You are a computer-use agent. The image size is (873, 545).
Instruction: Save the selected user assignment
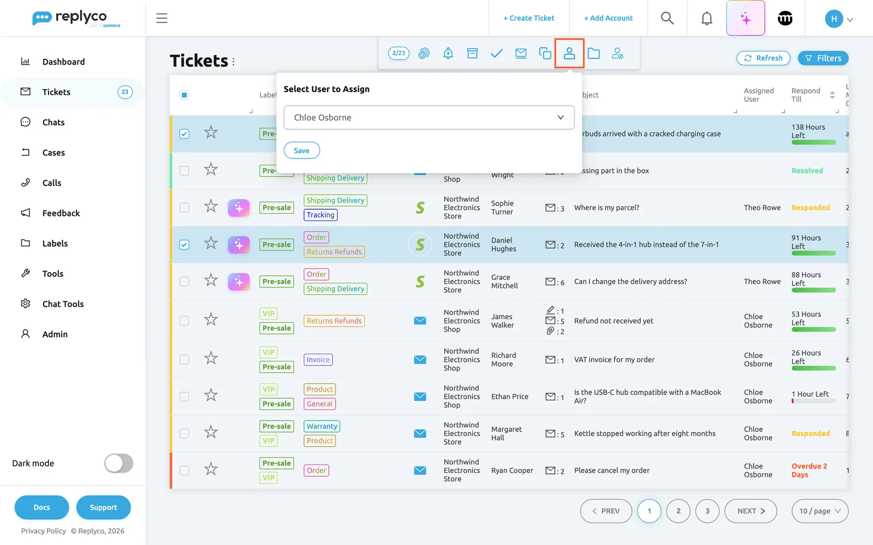pos(302,150)
